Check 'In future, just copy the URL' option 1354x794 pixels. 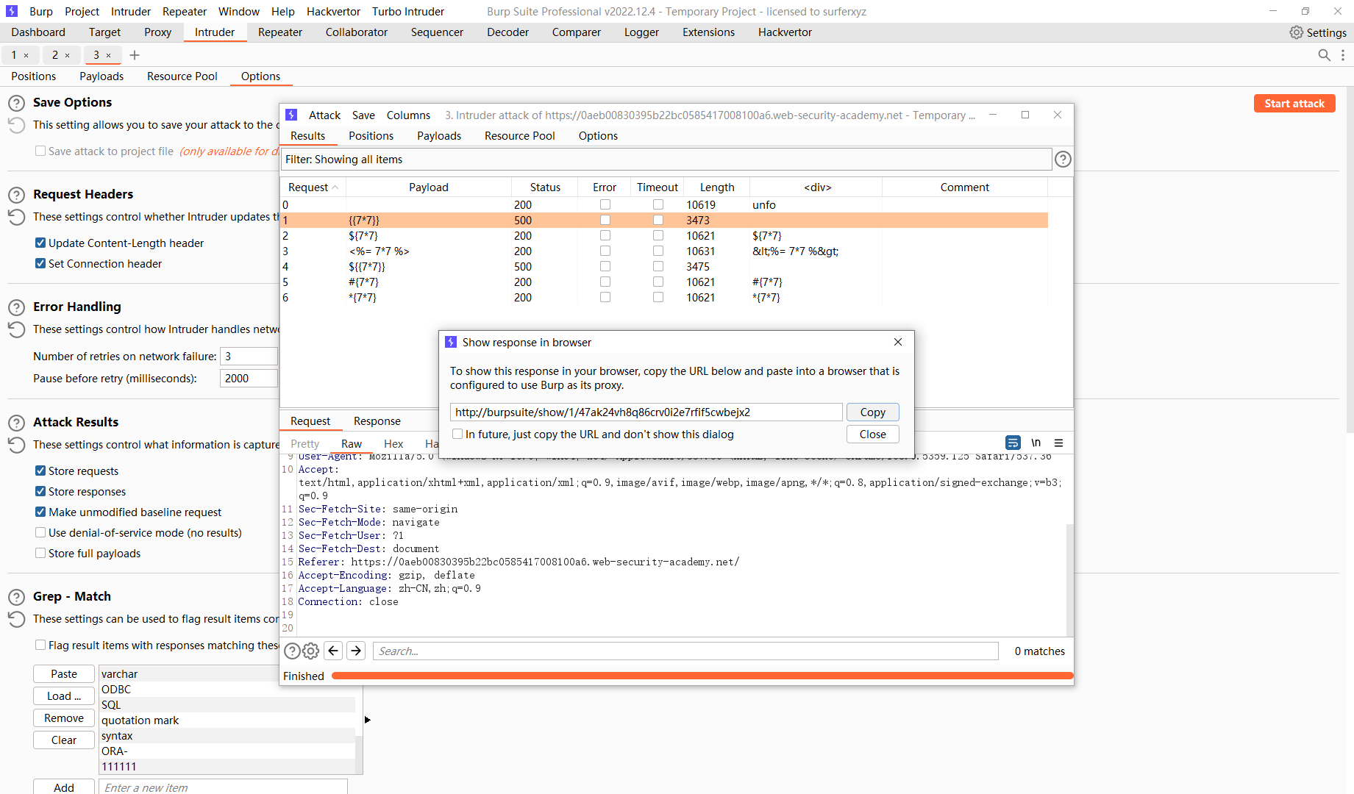tap(457, 434)
